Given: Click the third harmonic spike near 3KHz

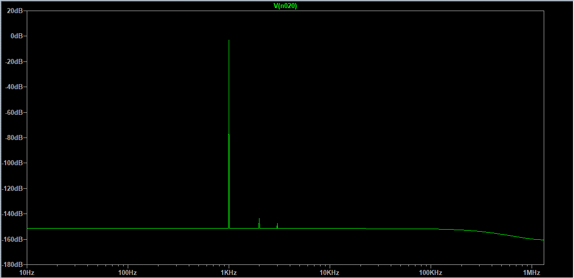Looking at the screenshot, I should click(277, 226).
